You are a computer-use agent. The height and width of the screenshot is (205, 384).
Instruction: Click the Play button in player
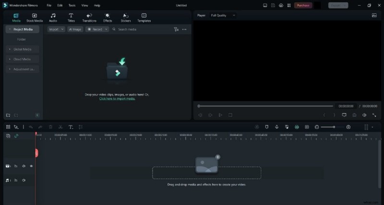point(220,115)
